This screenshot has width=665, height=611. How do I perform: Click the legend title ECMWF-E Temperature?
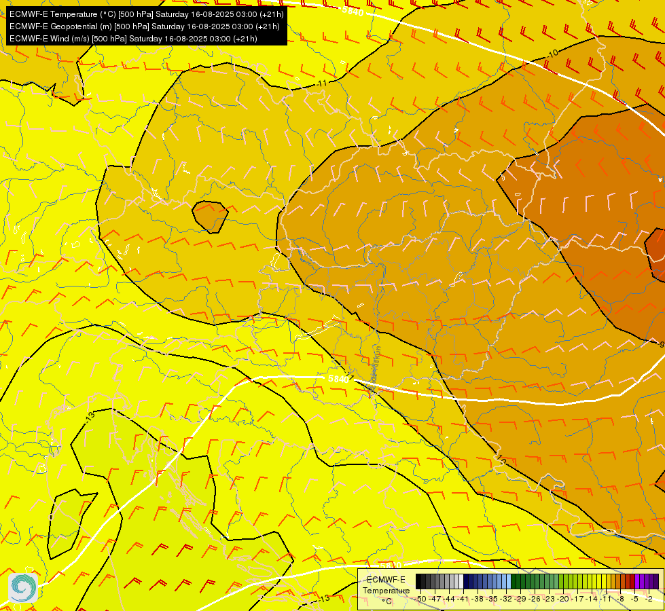point(386,585)
